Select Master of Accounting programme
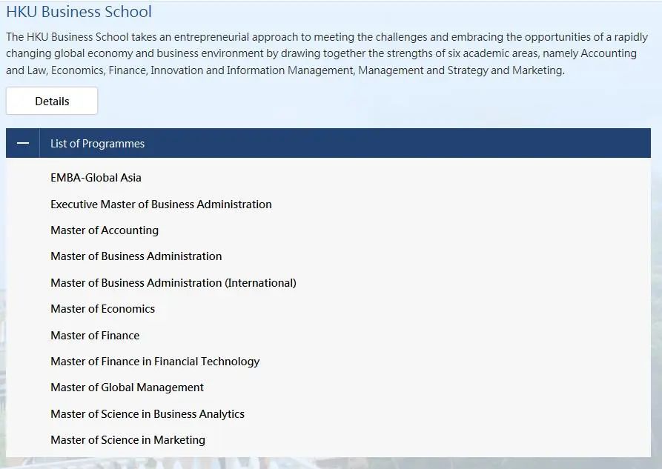Image resolution: width=662 pixels, height=469 pixels. pos(105,230)
